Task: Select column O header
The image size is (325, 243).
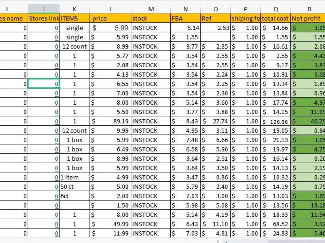Action: click(x=215, y=9)
